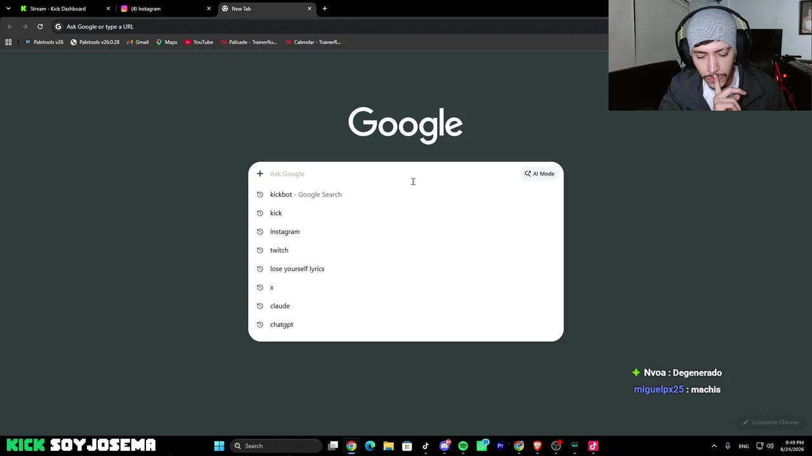Open the Paletools v26.0.28 bookmark

[95, 42]
